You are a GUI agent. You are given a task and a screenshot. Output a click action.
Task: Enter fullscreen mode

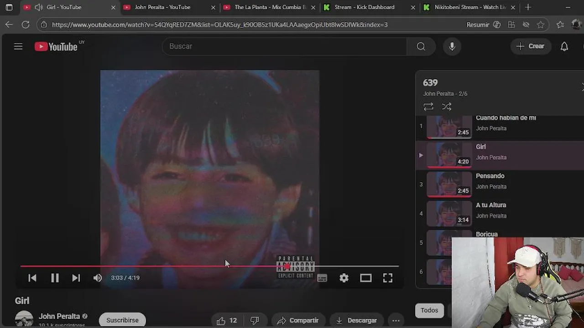click(x=388, y=278)
